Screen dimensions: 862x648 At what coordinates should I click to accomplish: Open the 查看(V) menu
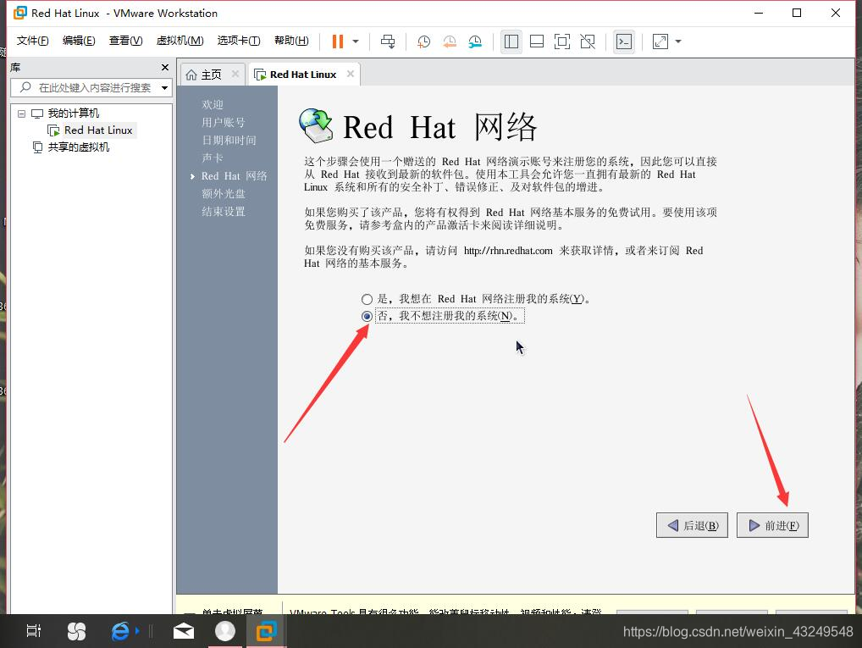click(x=125, y=41)
